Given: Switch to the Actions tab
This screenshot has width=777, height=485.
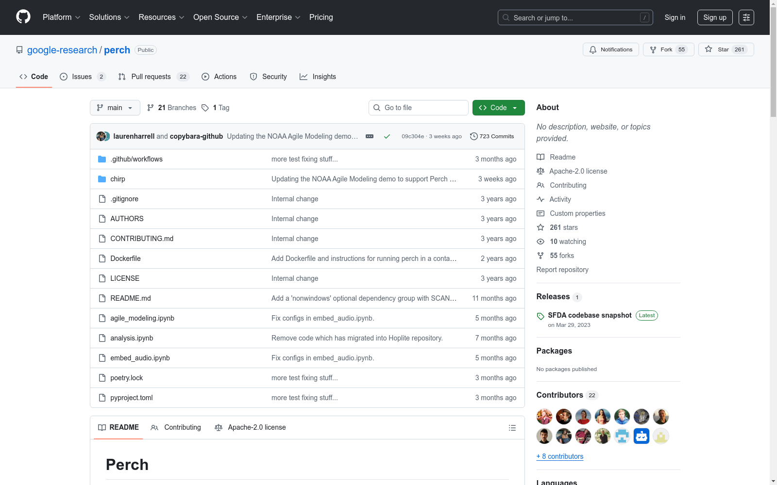Looking at the screenshot, I should 219,77.
